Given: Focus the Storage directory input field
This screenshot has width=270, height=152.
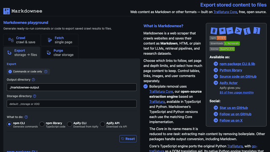Looking at the screenshot, I should coord(72,104).
